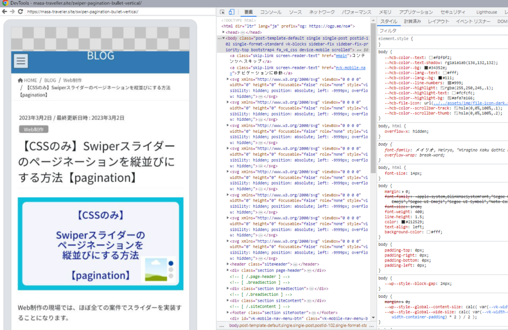Open the hamburger menu on the blog page

[x=21, y=61]
